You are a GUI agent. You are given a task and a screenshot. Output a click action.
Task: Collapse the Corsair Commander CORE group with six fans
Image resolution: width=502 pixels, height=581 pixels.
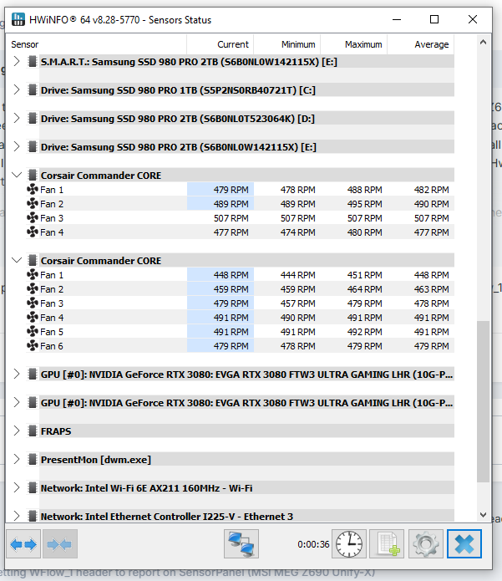click(x=17, y=260)
